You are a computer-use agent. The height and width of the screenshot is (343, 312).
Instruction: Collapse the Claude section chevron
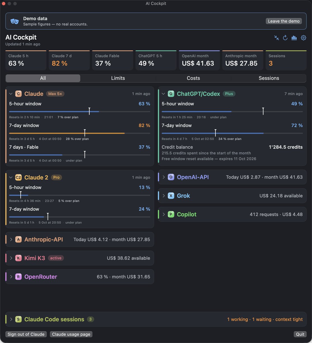(11, 94)
